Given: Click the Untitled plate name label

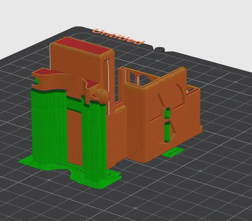Looking at the screenshot, I should tap(119, 37).
